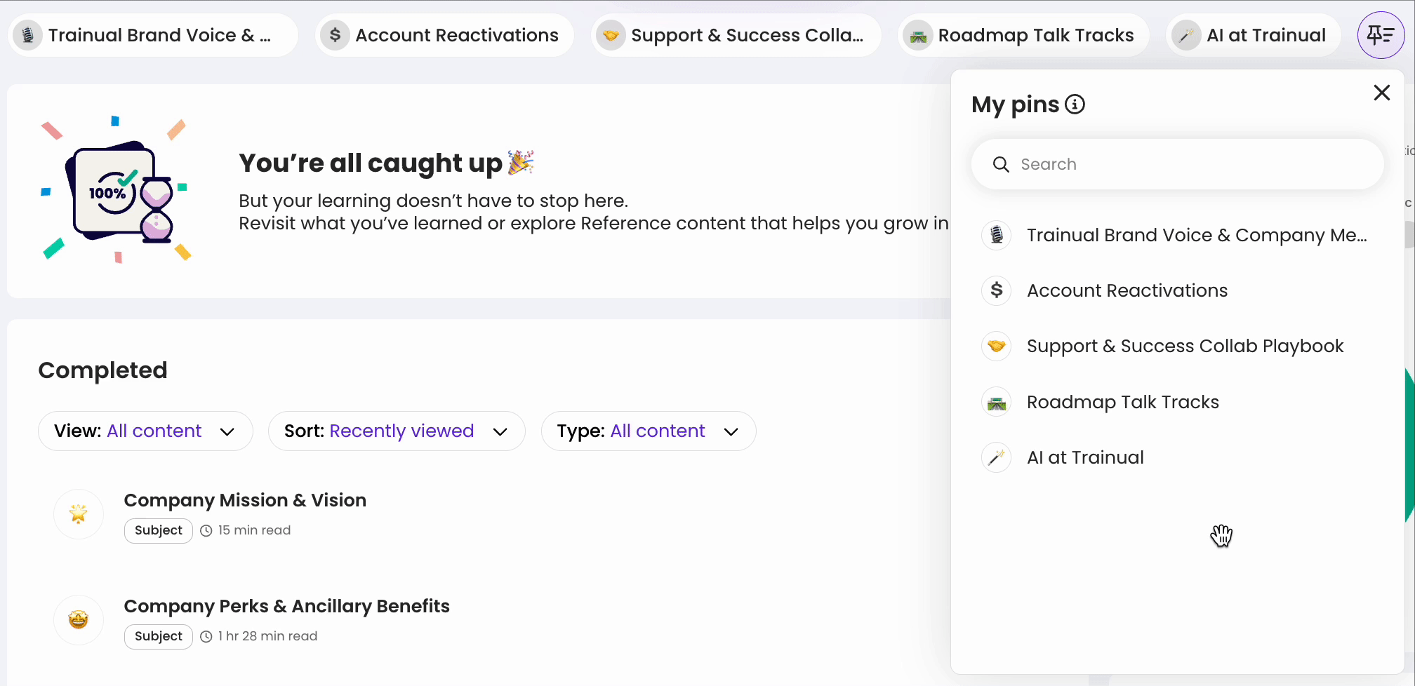Close the My pins panel
Image resolution: width=1415 pixels, height=686 pixels.
pyautogui.click(x=1381, y=93)
